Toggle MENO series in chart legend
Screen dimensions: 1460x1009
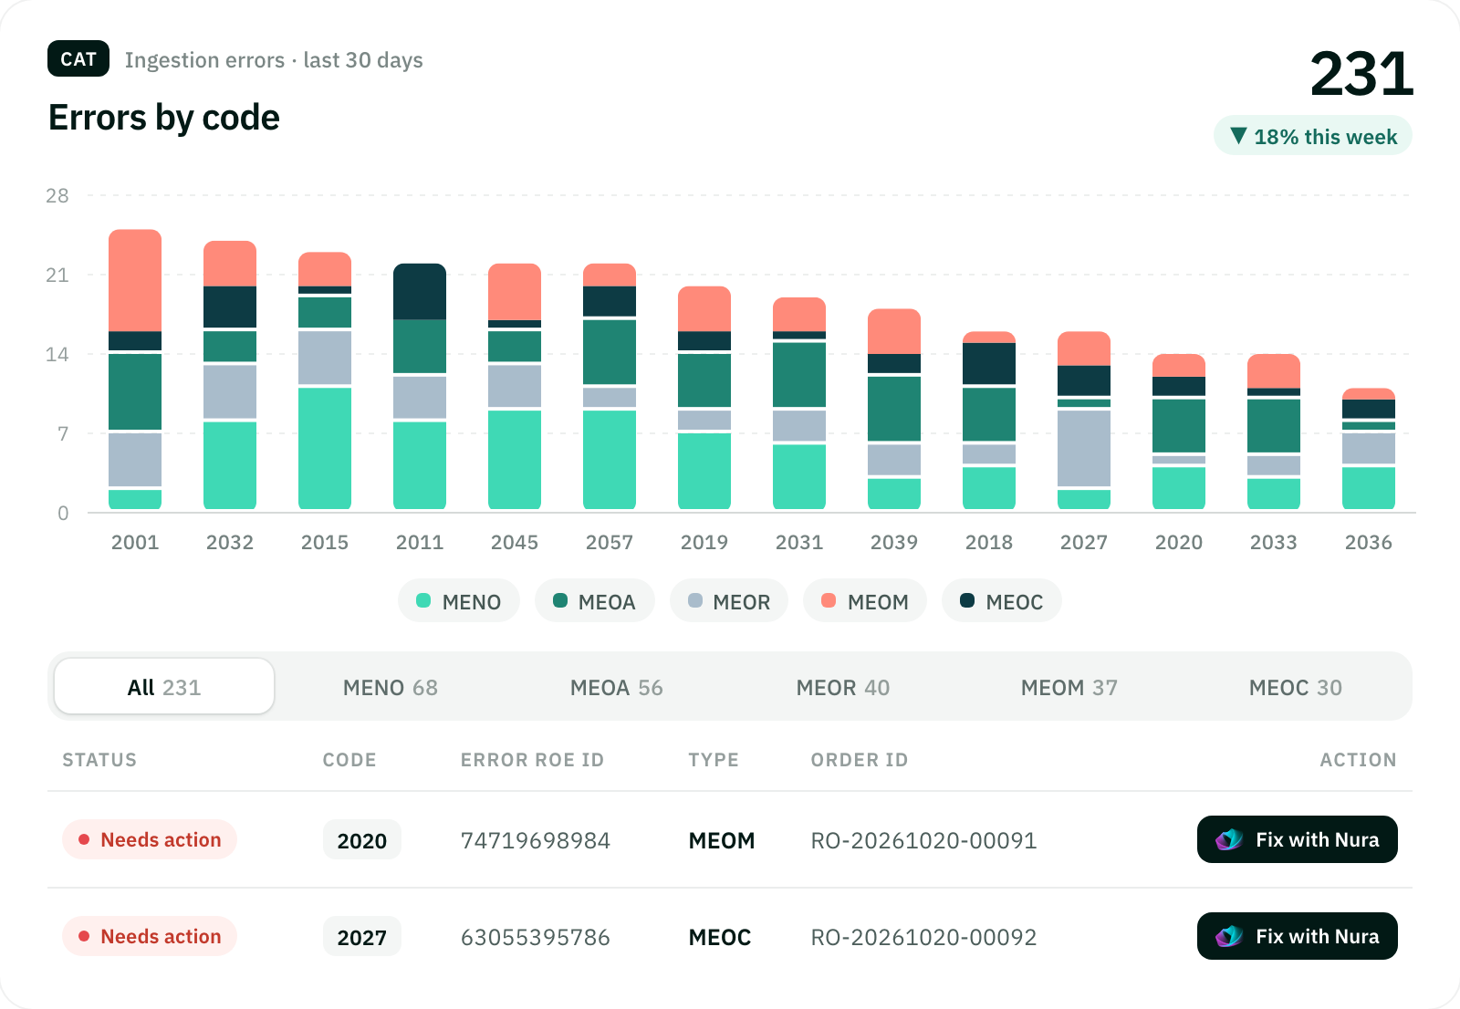pos(459,601)
